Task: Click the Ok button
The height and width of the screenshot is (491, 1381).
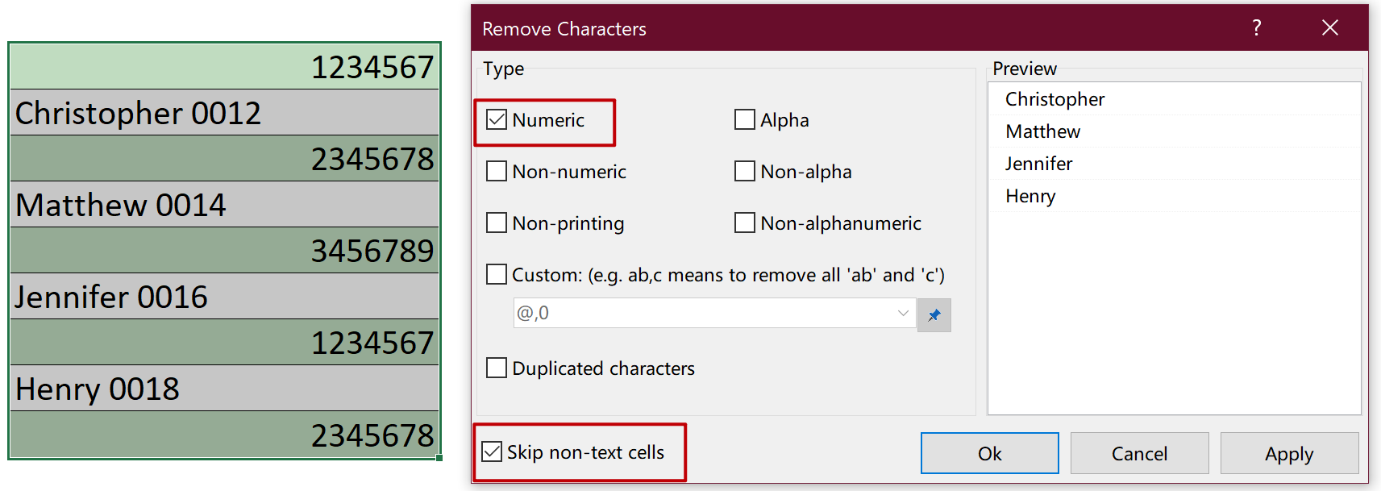Action: point(988,452)
